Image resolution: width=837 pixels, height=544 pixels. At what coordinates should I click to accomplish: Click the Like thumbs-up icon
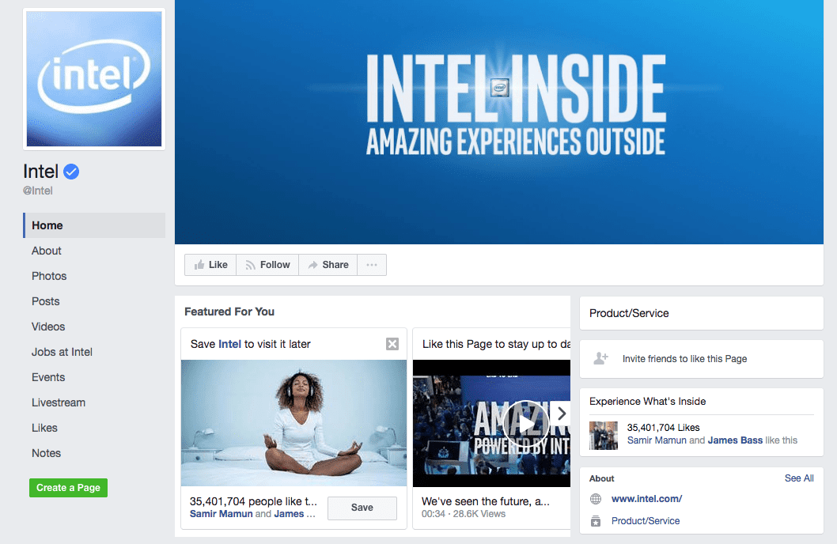(x=198, y=264)
